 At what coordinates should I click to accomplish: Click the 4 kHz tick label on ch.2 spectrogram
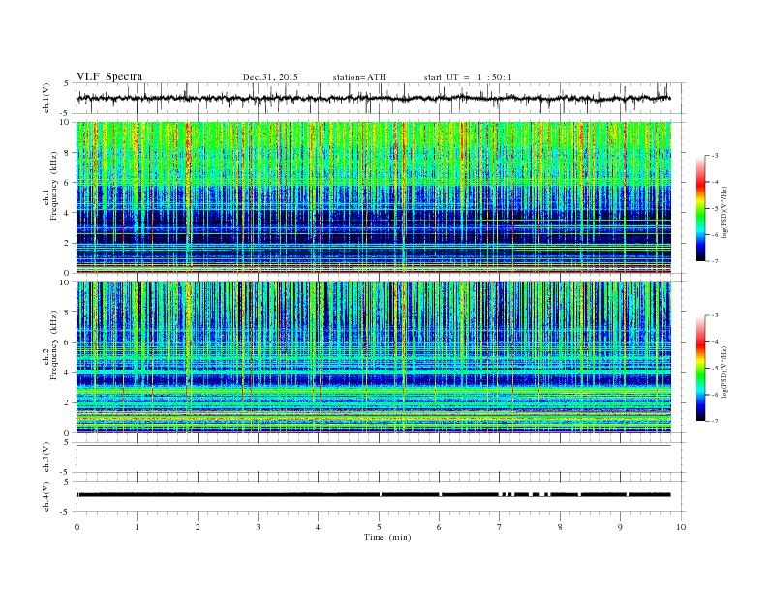(x=68, y=373)
